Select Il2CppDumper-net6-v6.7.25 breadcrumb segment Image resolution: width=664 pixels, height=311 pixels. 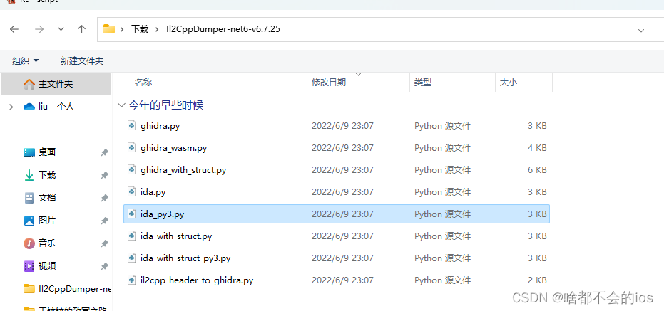(x=223, y=29)
